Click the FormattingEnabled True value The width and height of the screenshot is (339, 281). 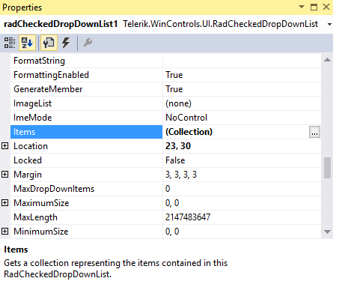(x=174, y=75)
